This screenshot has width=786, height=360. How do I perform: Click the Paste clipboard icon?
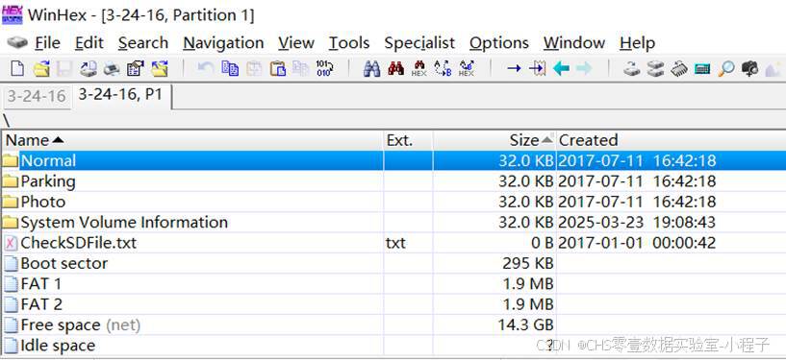click(278, 68)
